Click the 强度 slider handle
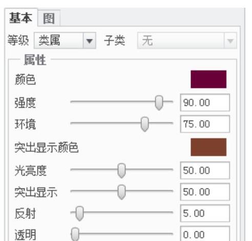The width and height of the screenshot is (252, 241). click(159, 103)
